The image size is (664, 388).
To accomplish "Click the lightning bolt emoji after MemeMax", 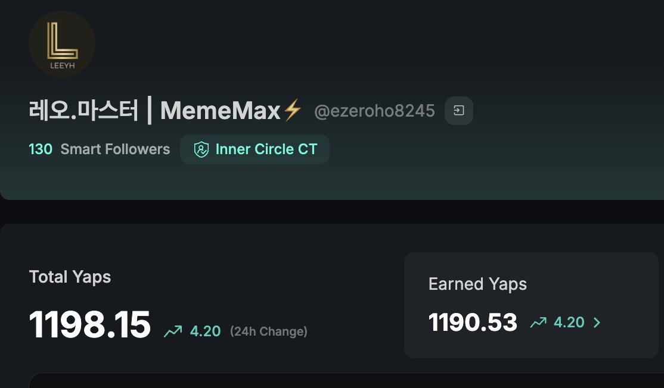I will 293,111.
